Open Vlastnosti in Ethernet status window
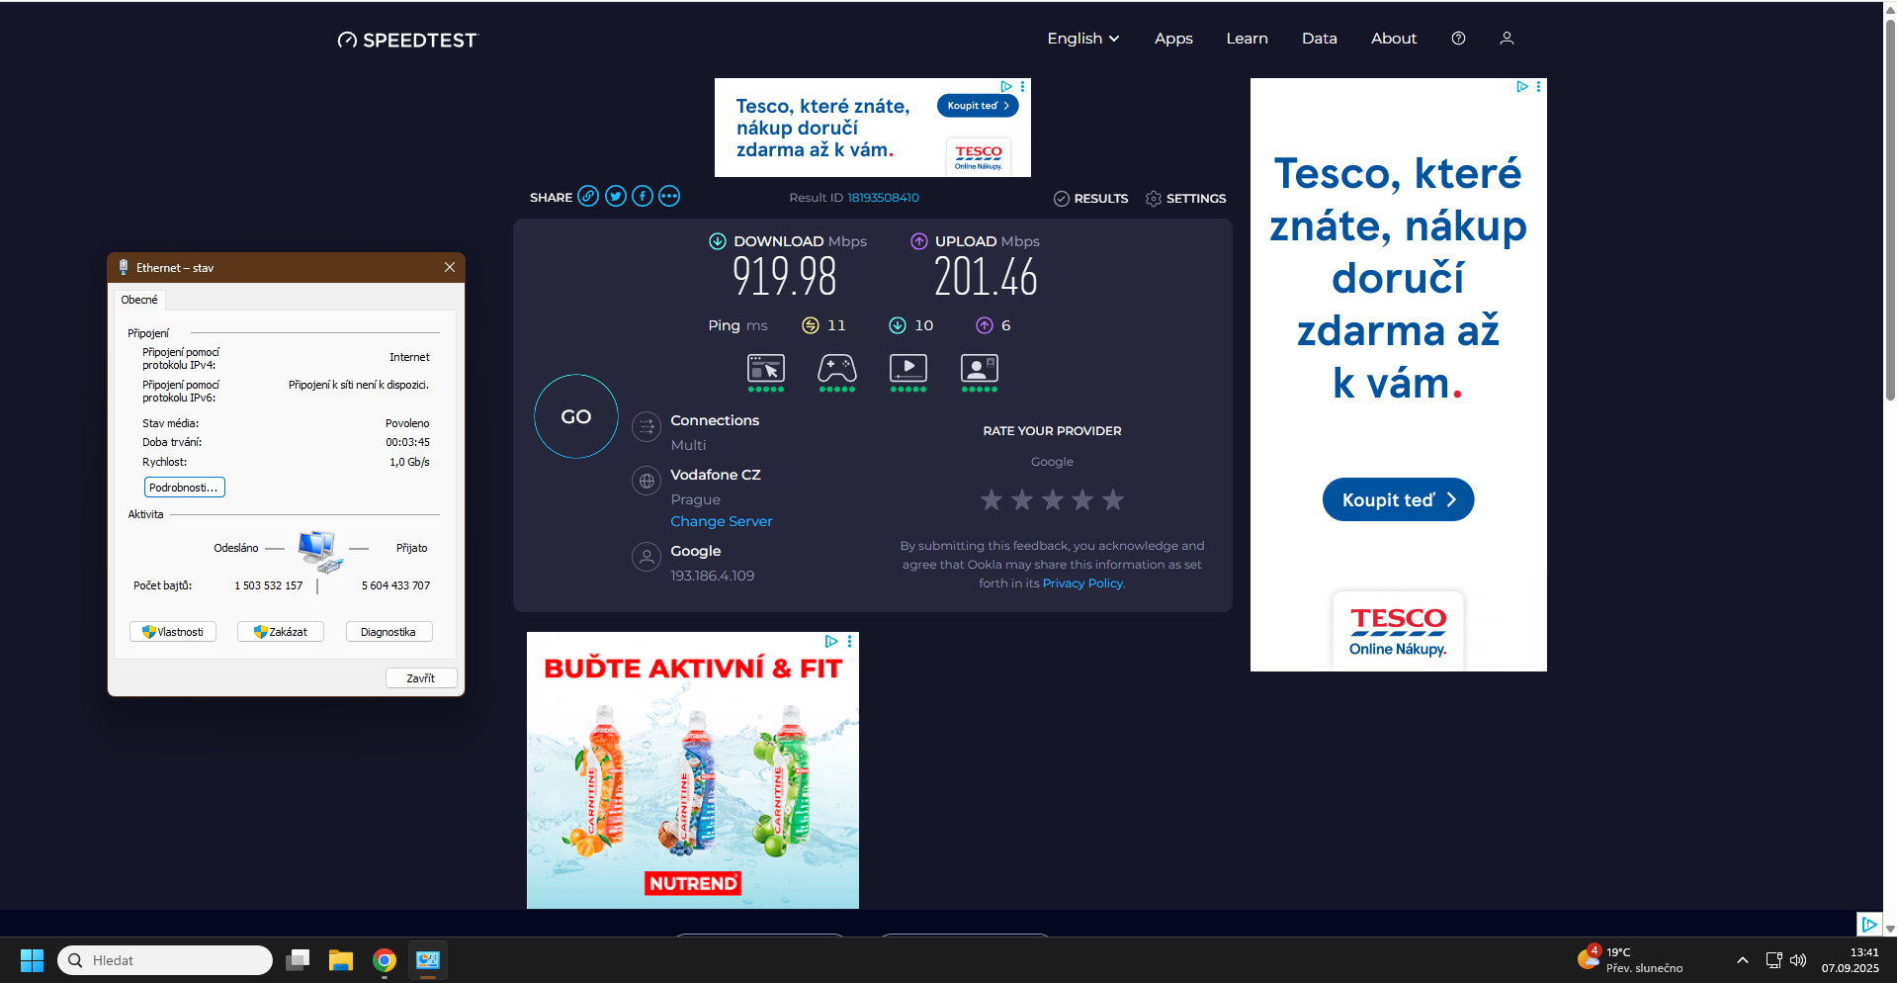 pos(173,632)
